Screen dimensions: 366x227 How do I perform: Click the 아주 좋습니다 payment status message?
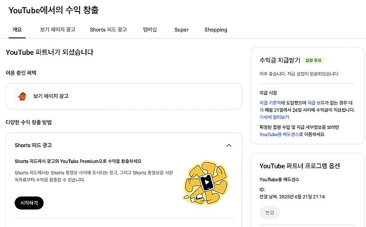click(299, 74)
